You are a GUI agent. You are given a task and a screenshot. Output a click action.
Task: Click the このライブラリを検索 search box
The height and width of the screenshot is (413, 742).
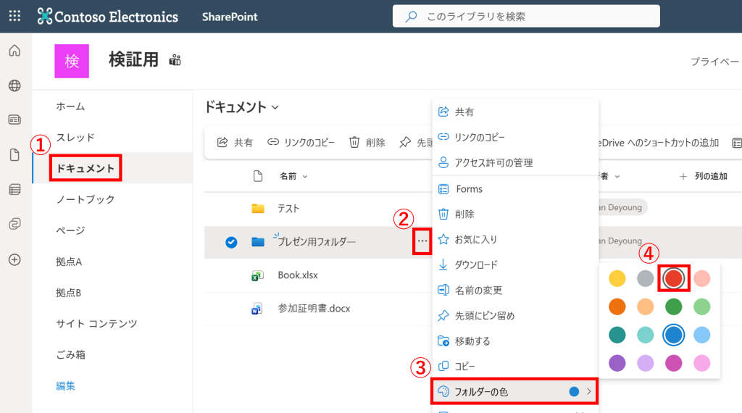[525, 16]
